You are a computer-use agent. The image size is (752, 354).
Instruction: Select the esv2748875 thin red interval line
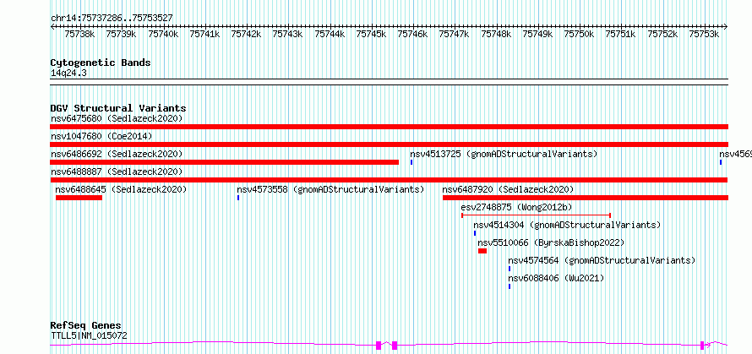pos(536,215)
